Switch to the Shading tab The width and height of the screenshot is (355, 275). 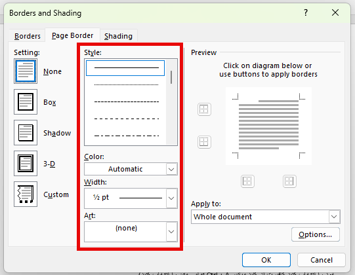tap(118, 36)
